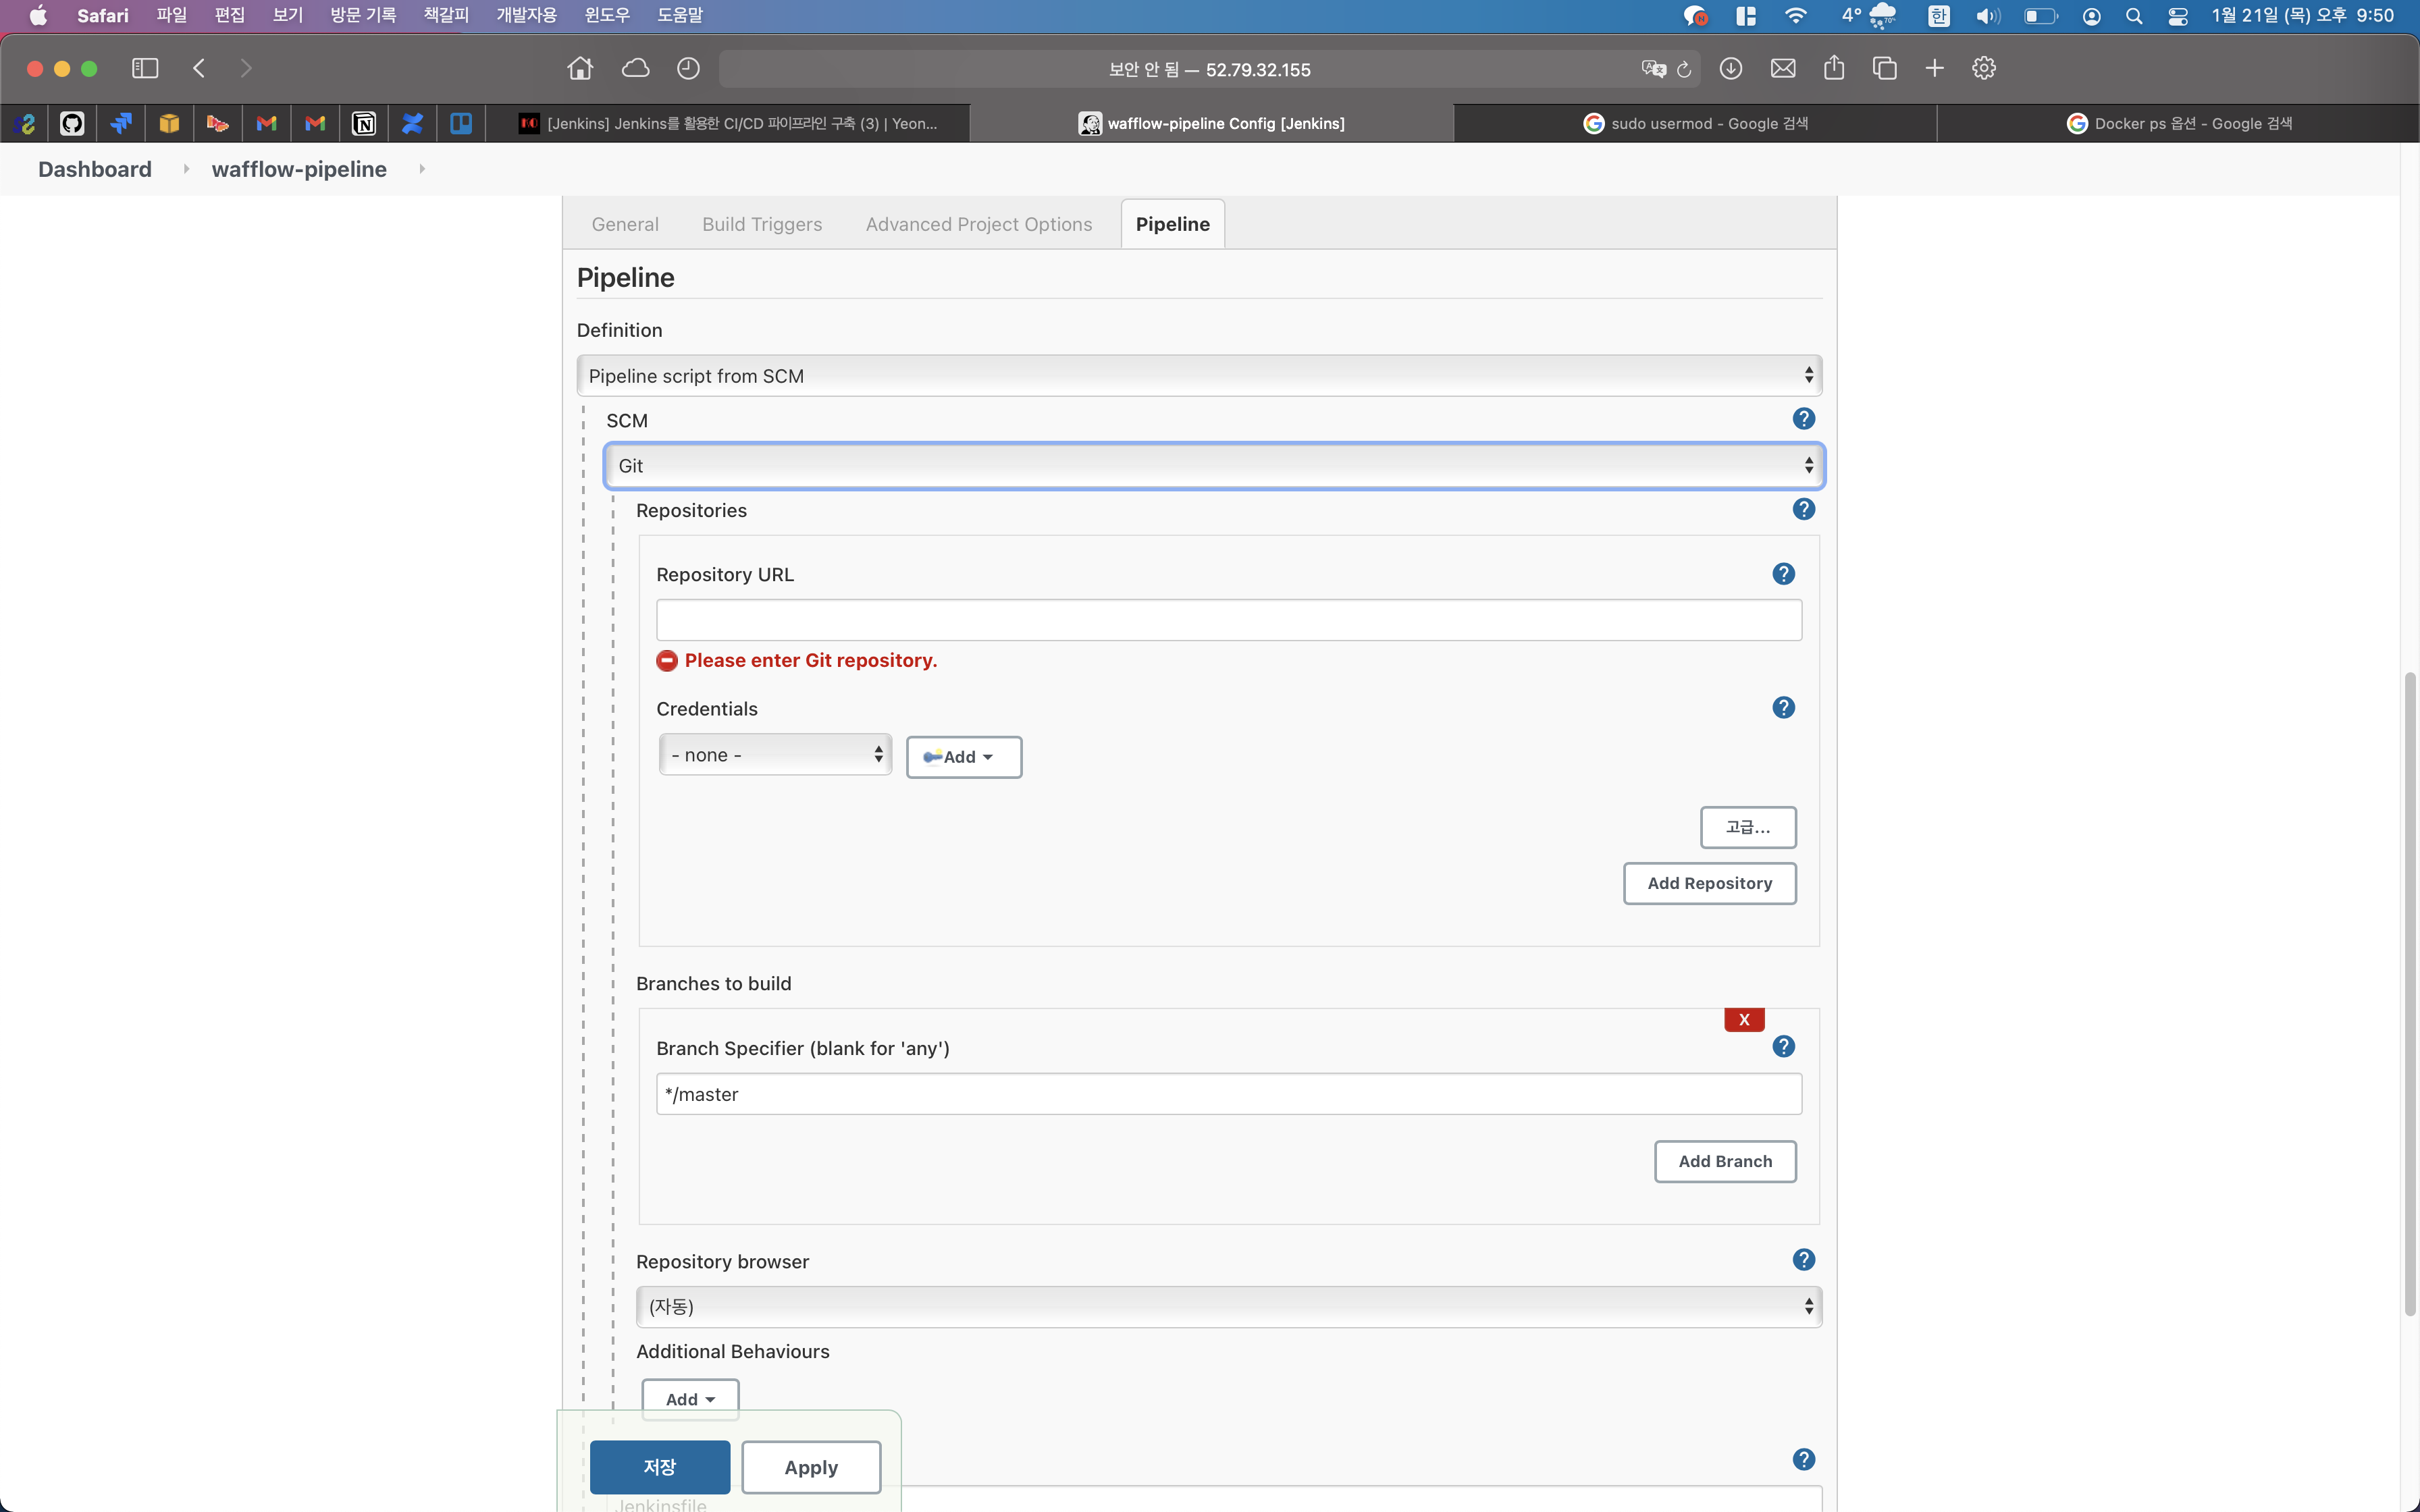2420x1512 pixels.
Task: Click the Apply button
Action: [811, 1467]
